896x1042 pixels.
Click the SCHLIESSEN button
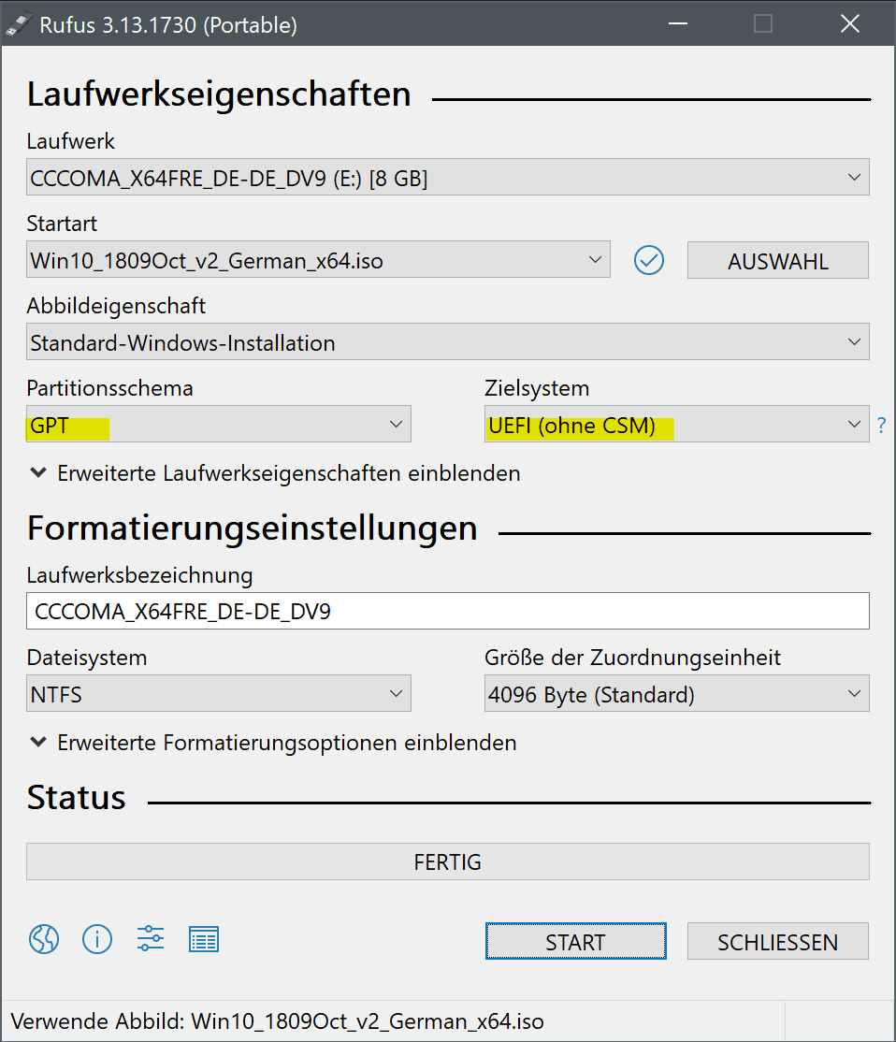(777, 941)
